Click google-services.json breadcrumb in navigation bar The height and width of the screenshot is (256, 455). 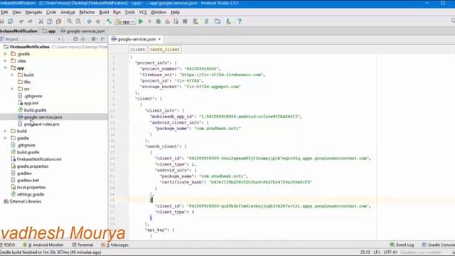[82, 31]
